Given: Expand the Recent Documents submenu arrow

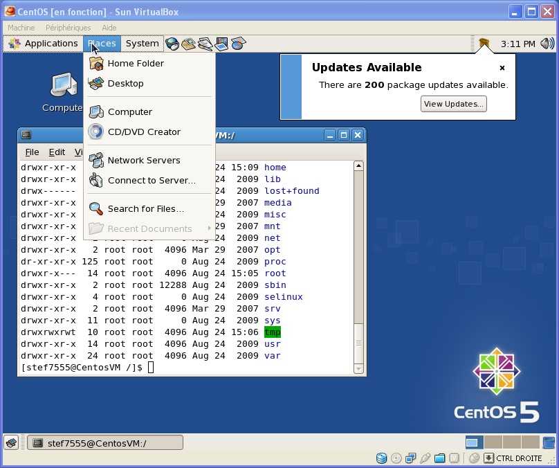Looking at the screenshot, I should (209, 228).
